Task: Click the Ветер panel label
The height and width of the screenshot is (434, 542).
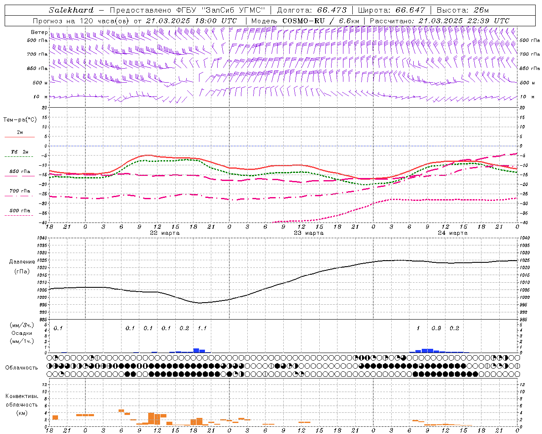Action: click(x=39, y=32)
